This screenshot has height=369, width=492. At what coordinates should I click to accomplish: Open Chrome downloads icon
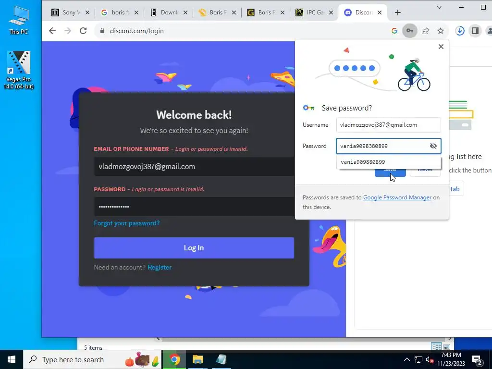tap(460, 31)
